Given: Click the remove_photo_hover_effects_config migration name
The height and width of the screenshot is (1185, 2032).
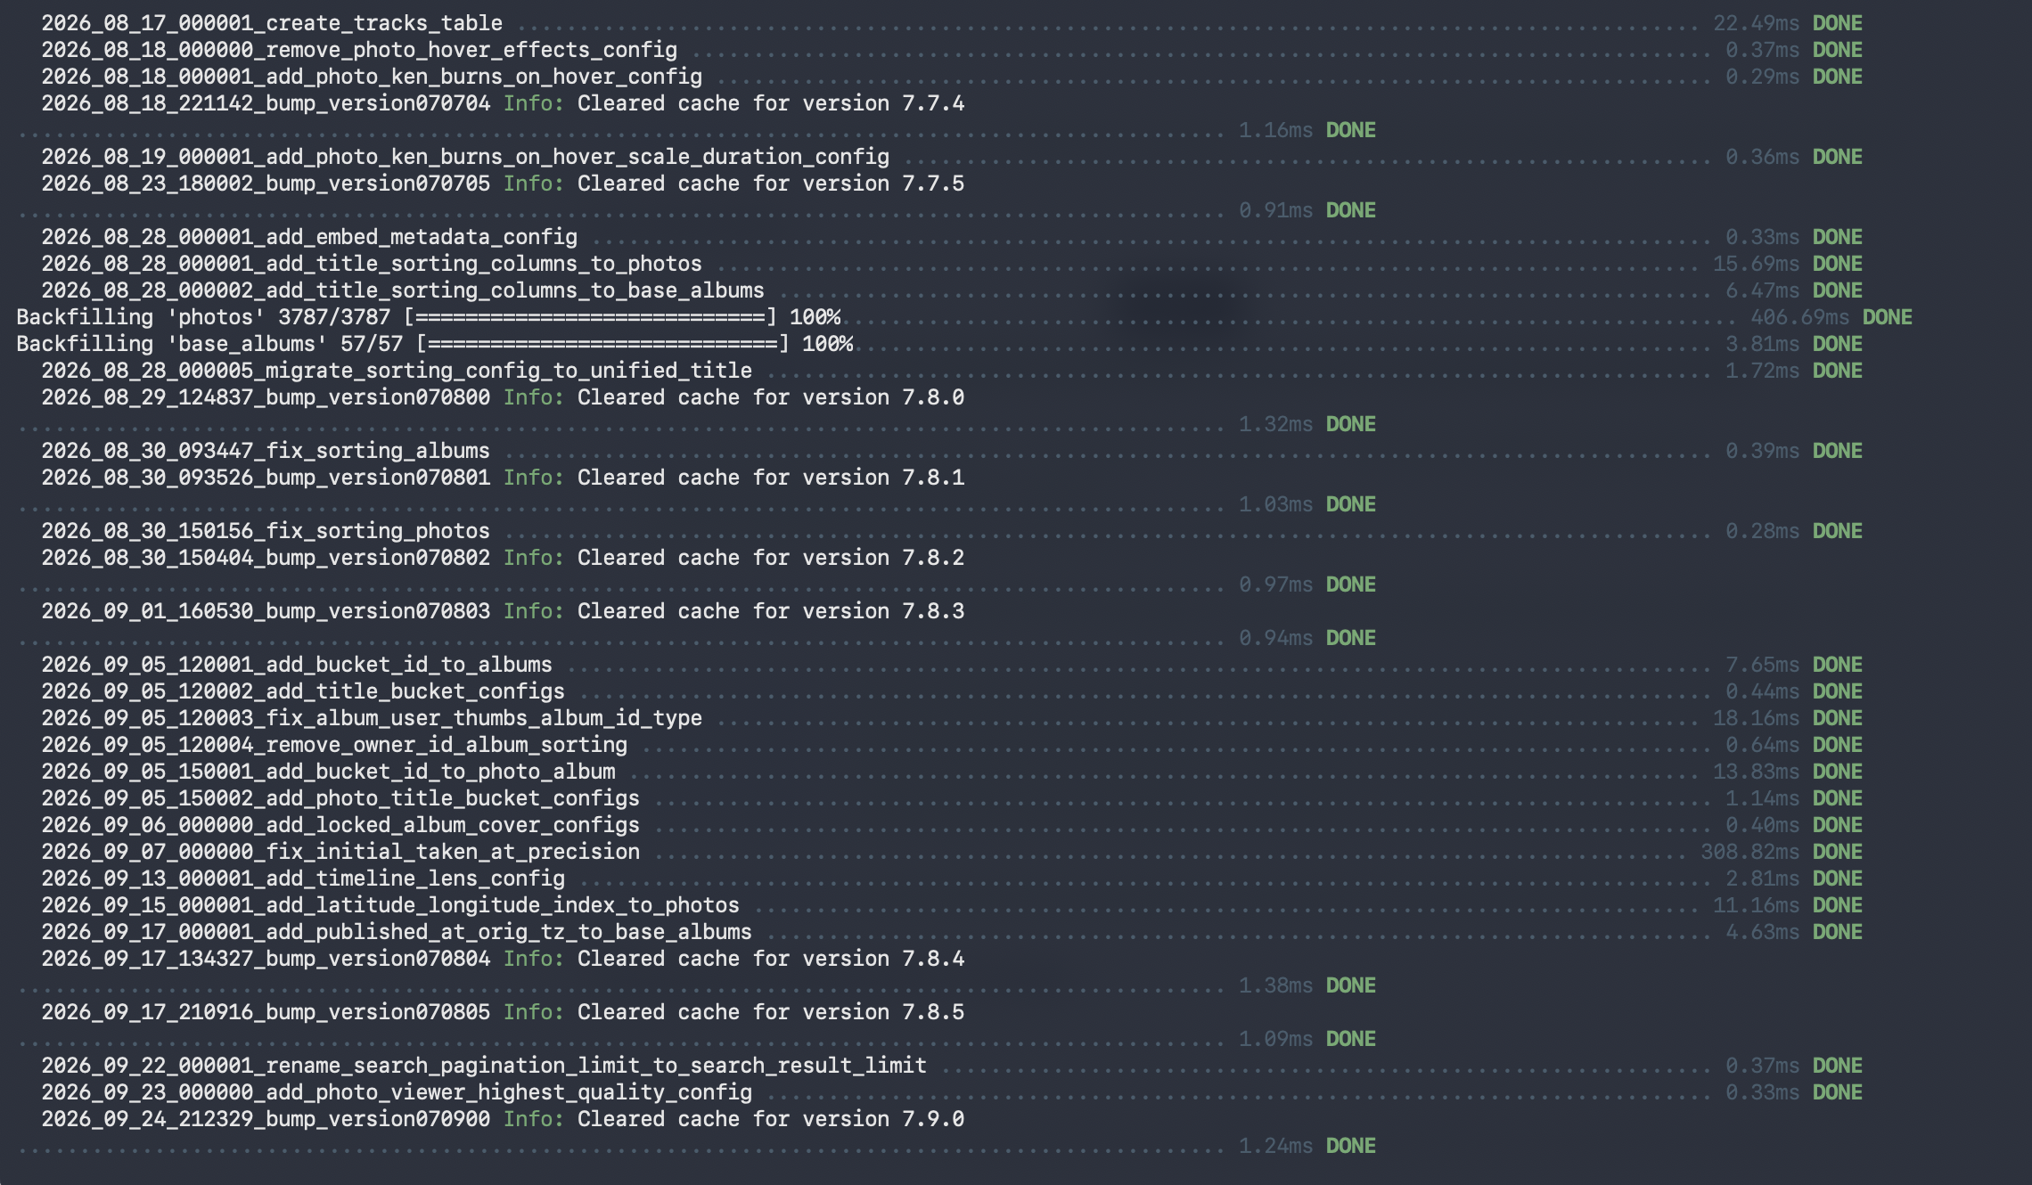Looking at the screenshot, I should [359, 50].
